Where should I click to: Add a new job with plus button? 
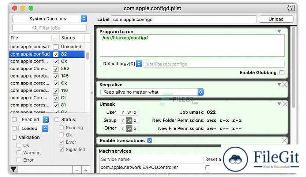coord(86,170)
